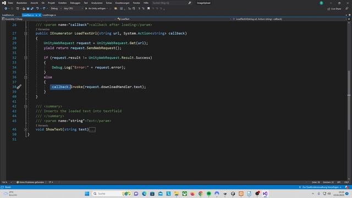
Task: Click the save all toolbar icon
Action: click(32, 9)
